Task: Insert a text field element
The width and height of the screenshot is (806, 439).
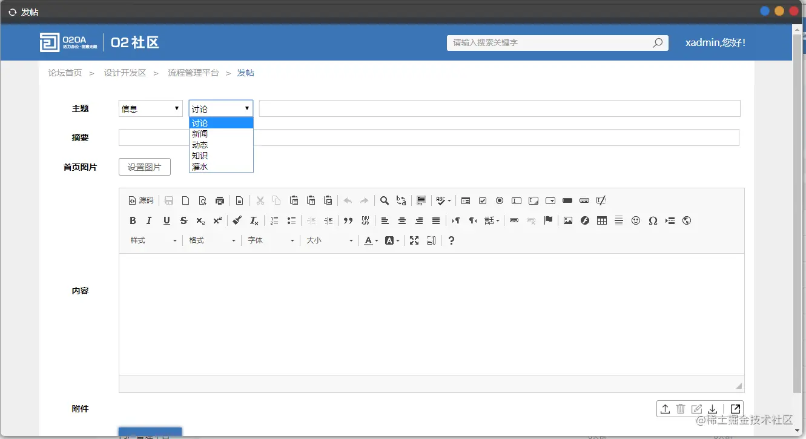Action: [517, 200]
